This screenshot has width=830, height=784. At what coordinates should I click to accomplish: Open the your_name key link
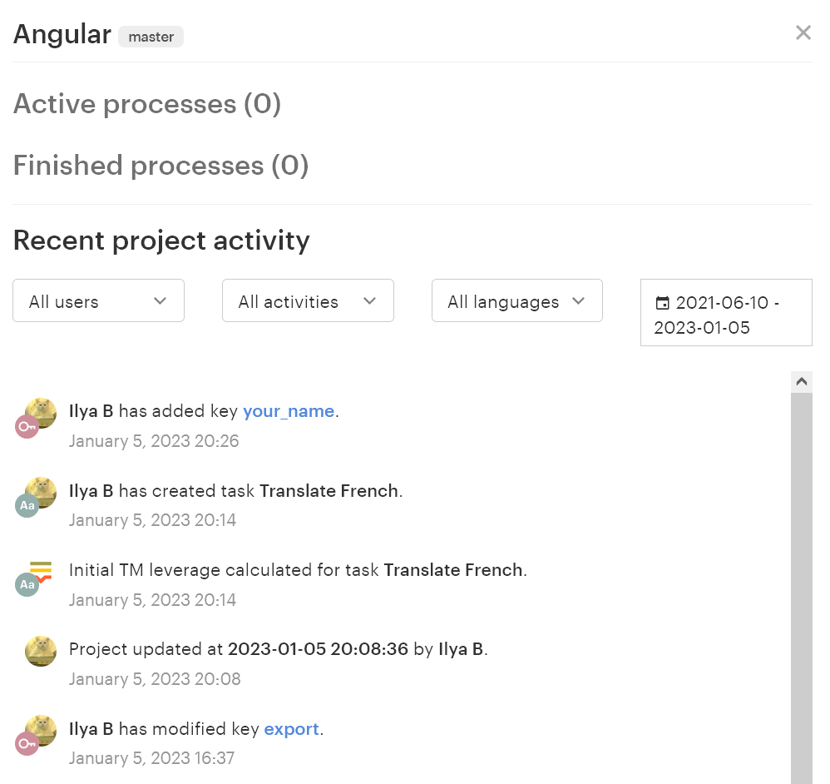(288, 411)
